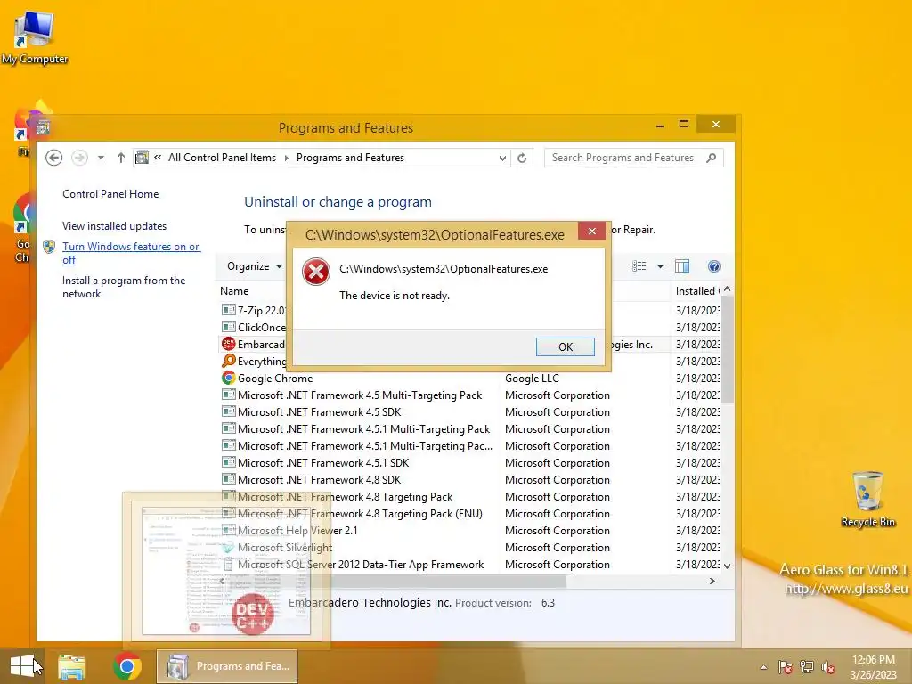Select All Control Panel Items breadcrumb

222,158
